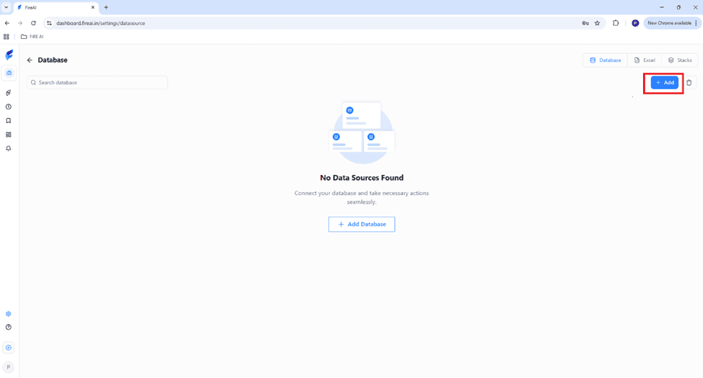The height and width of the screenshot is (378, 703).
Task: Click the Search database field
Action: coord(97,83)
